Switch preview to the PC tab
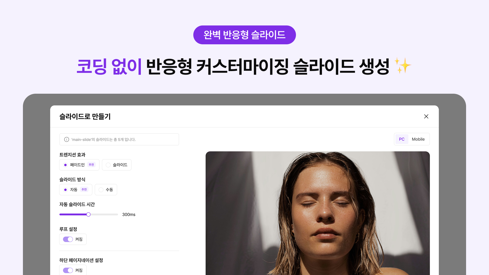This screenshot has width=489, height=275. (402, 139)
